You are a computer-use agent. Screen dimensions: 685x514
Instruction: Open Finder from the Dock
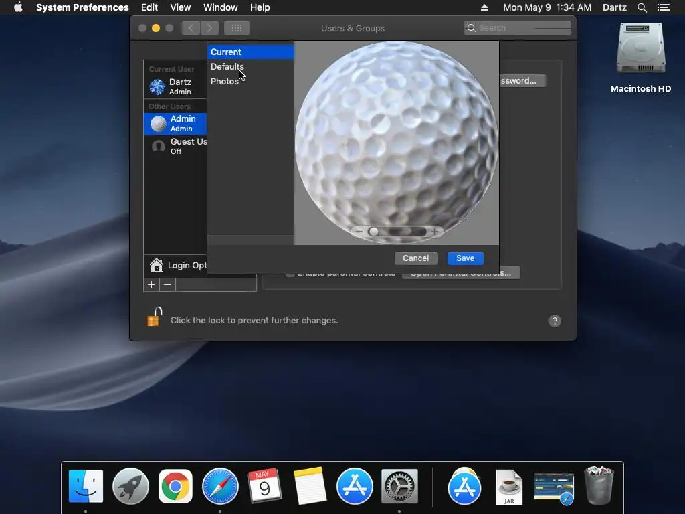(x=86, y=486)
